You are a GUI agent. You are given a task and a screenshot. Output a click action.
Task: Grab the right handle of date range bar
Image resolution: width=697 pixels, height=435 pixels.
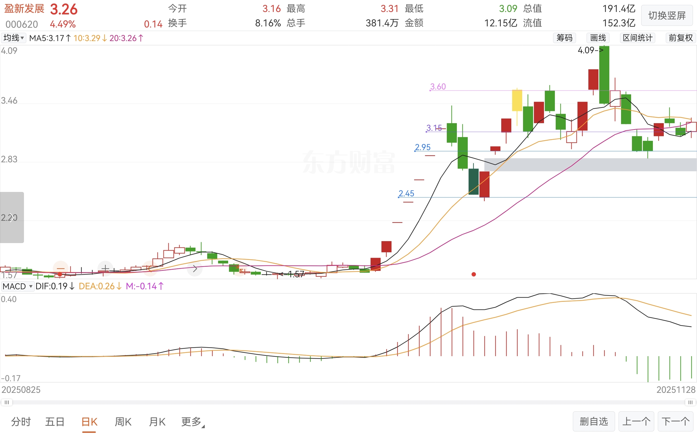pyautogui.click(x=690, y=402)
